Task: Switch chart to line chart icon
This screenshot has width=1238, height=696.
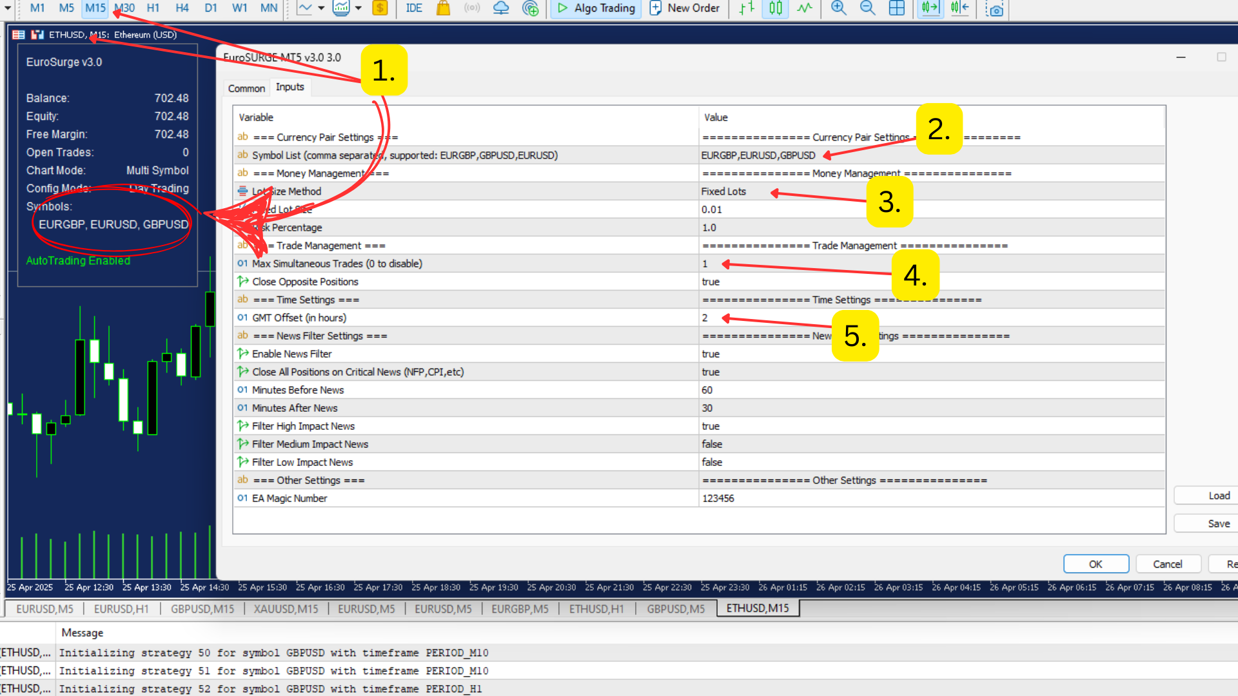Action: pyautogui.click(x=805, y=8)
